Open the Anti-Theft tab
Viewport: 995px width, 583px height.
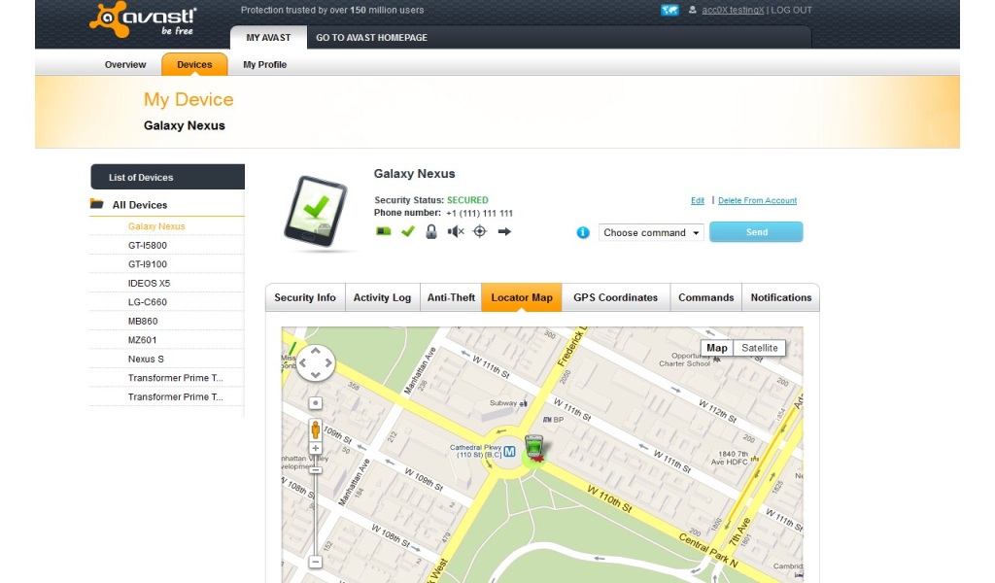pos(451,297)
